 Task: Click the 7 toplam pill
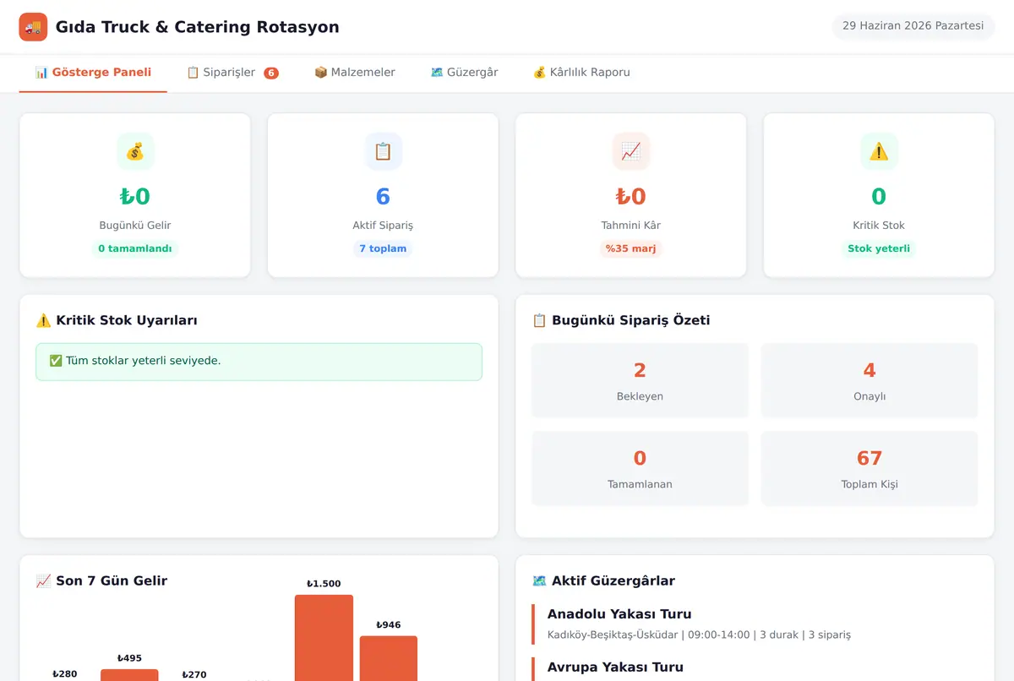tap(383, 248)
